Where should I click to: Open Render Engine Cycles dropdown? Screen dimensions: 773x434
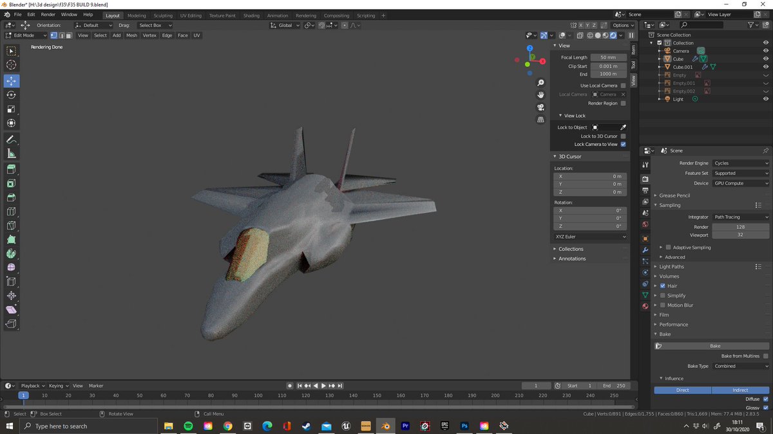[741, 163]
